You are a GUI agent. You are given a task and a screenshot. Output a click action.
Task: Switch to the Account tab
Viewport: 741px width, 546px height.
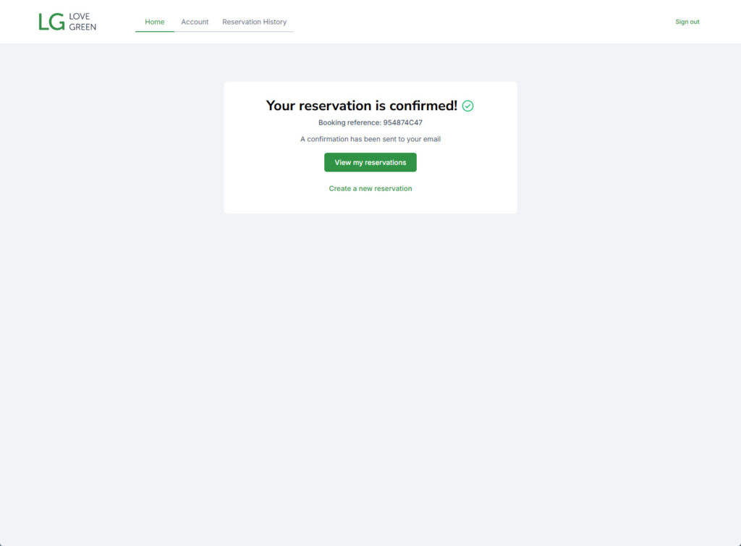195,22
